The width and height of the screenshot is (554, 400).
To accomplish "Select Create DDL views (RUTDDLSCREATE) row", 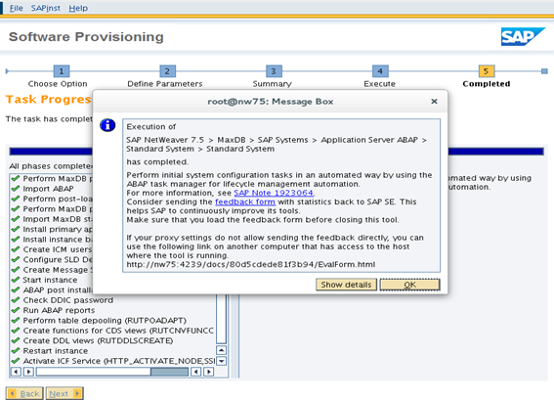I will [112, 340].
